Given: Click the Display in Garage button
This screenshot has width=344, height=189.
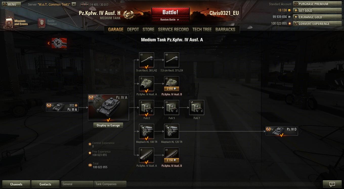Looking at the screenshot, I should click(x=108, y=125).
